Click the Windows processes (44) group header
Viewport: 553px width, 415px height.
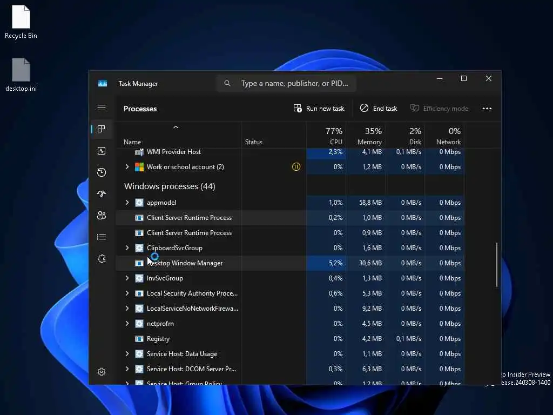click(170, 186)
